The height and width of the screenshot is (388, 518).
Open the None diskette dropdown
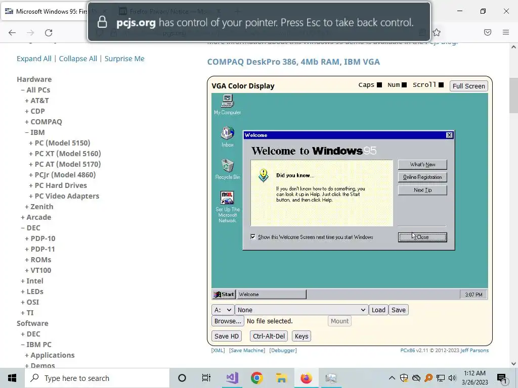coord(301,310)
